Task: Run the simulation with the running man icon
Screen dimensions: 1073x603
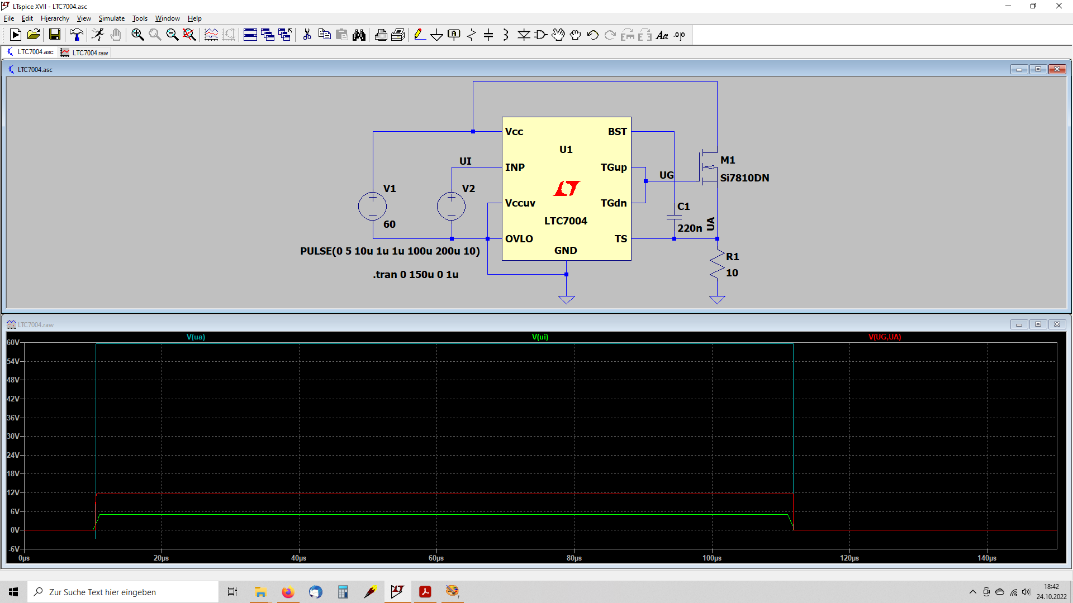Action: (98, 35)
